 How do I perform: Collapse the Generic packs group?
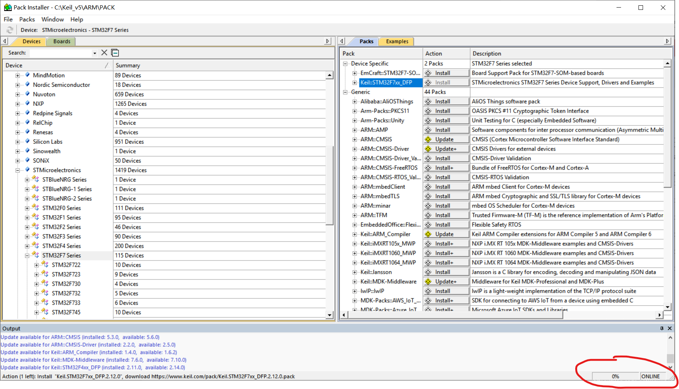(x=345, y=92)
